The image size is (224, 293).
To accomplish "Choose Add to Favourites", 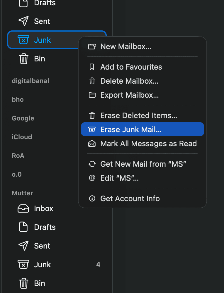I will point(142,67).
